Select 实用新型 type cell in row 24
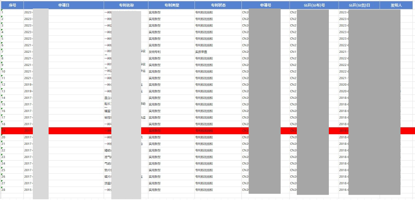This screenshot has height=201, width=415. coord(171,164)
